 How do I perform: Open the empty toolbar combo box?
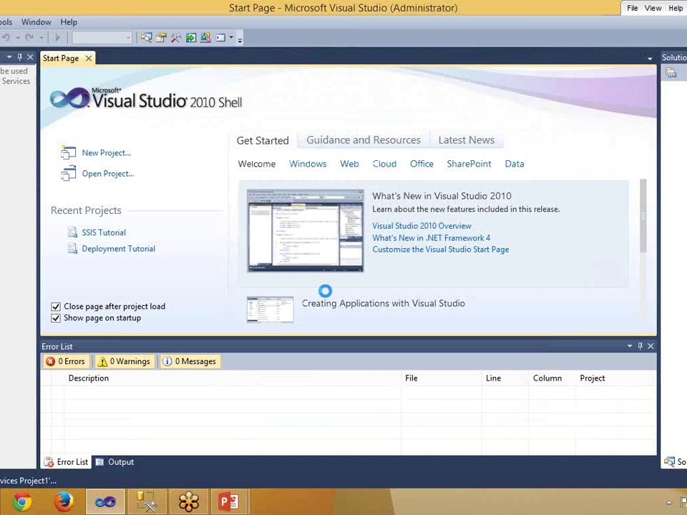tap(102, 38)
